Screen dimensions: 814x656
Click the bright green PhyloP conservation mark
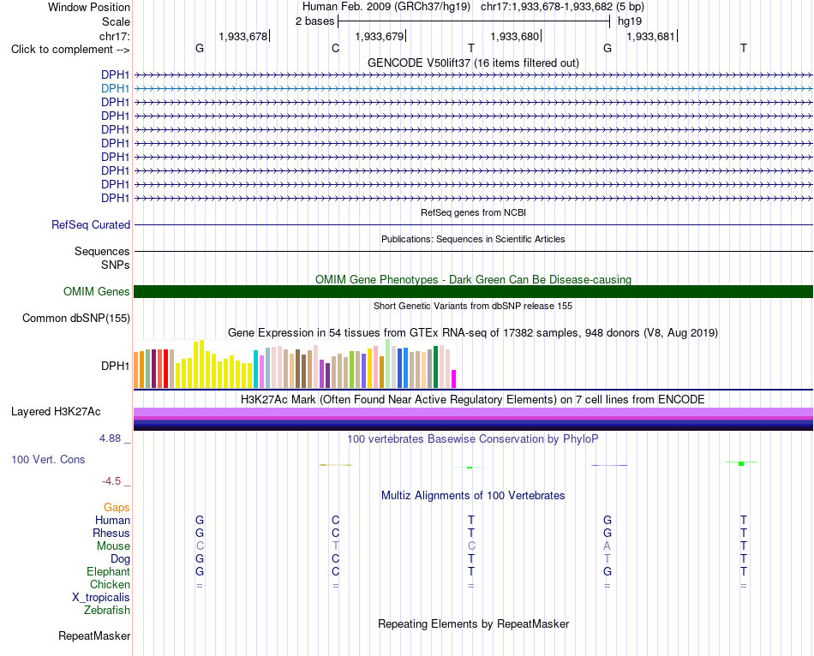(741, 463)
